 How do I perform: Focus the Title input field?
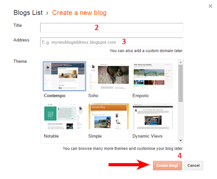click(x=112, y=28)
